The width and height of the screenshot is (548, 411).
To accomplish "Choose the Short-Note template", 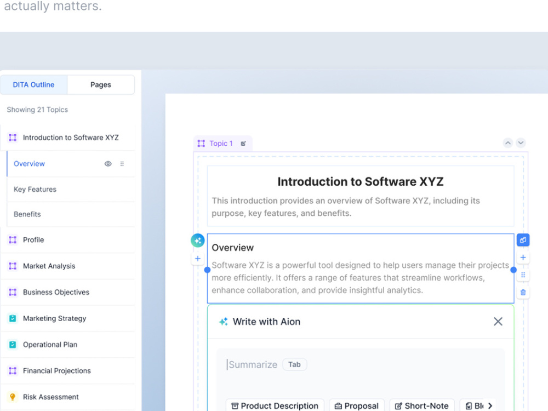I will [x=422, y=406].
